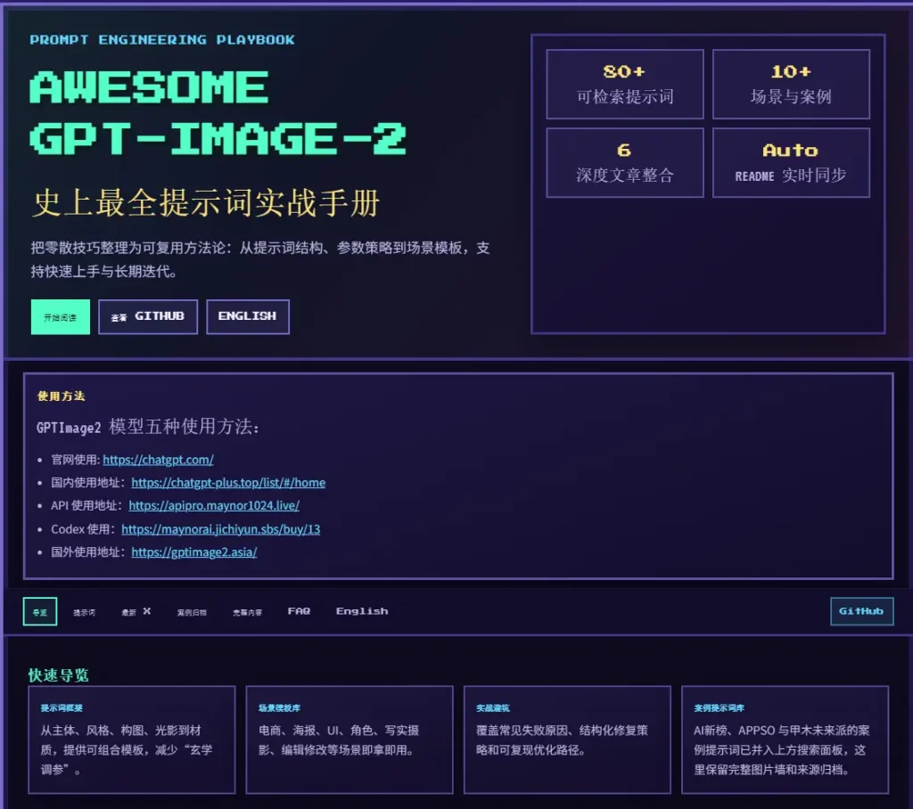Image resolution: width=913 pixels, height=809 pixels.
Task: Click the 80+ 可检索提示词 stat card
Action: click(x=625, y=85)
